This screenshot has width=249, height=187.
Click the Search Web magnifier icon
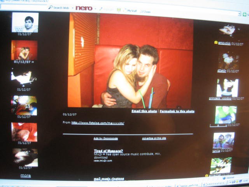[50, 7]
